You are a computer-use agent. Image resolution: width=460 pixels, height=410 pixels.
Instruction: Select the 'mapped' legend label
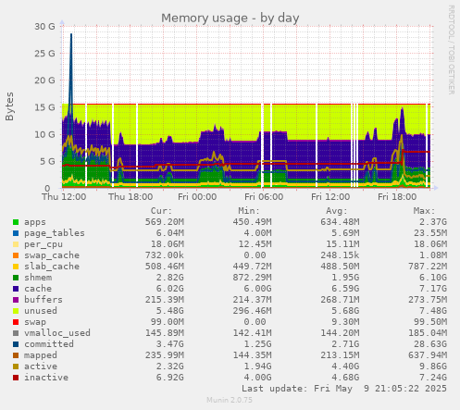click(x=41, y=355)
